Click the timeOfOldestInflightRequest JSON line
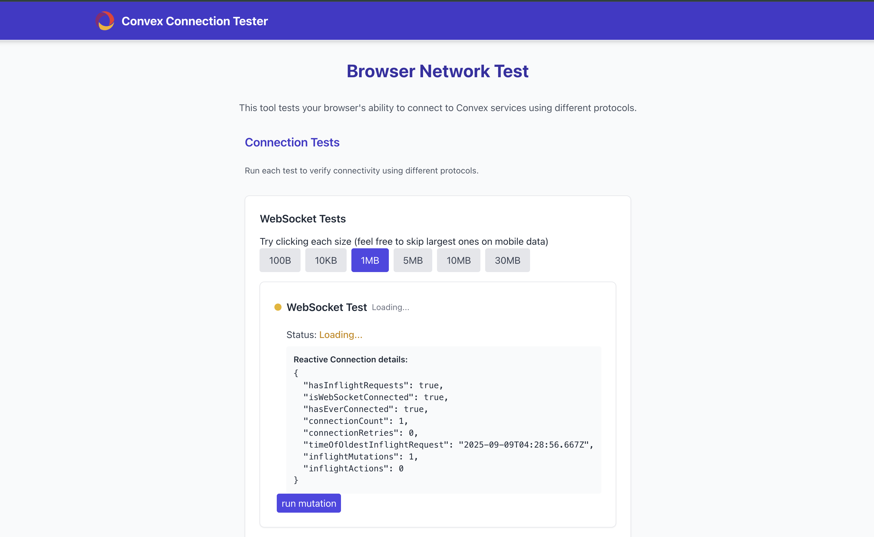This screenshot has height=537, width=874. click(448, 445)
